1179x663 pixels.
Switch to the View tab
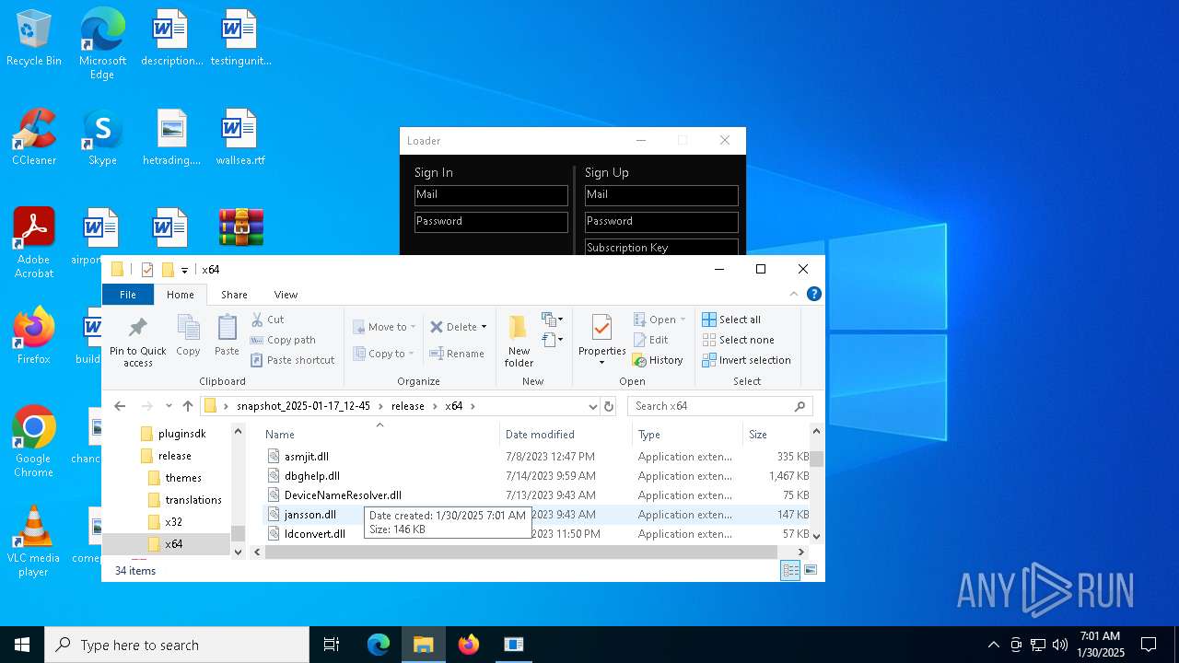click(286, 295)
